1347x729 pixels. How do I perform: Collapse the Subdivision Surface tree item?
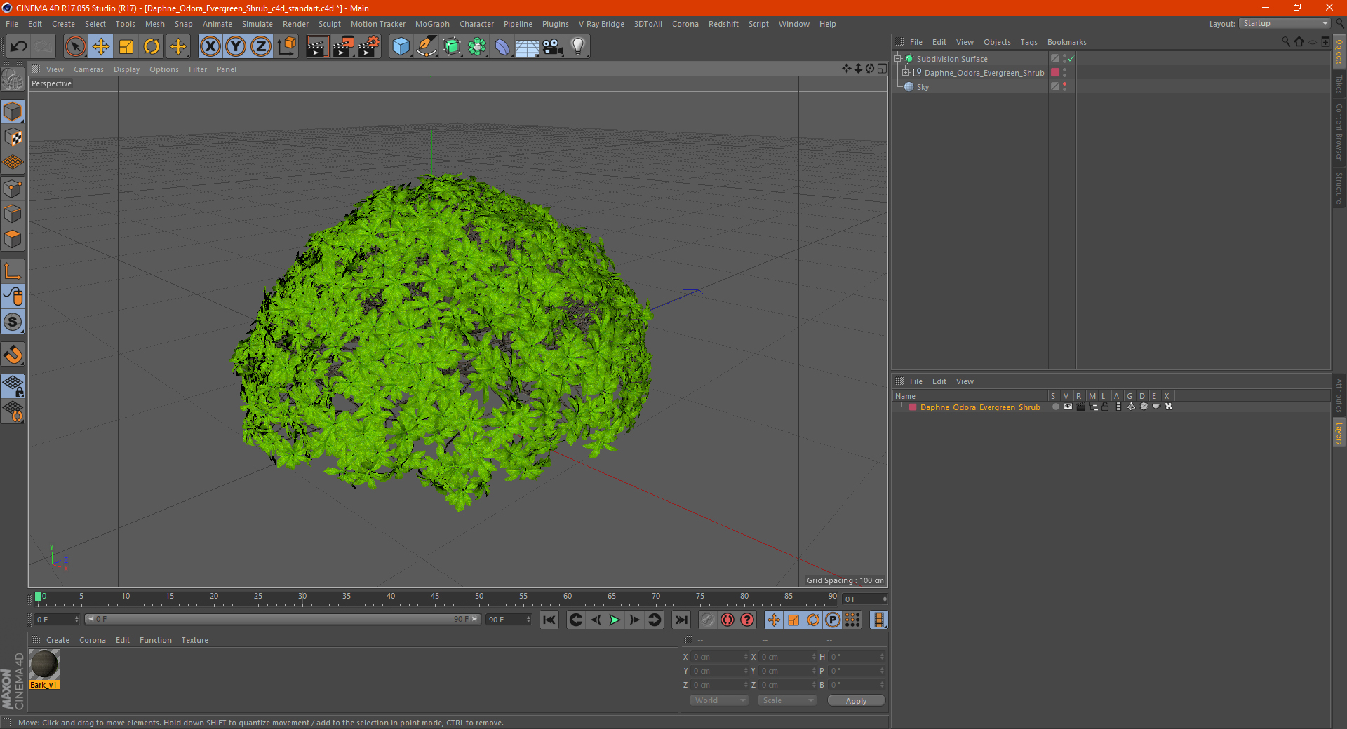click(898, 59)
